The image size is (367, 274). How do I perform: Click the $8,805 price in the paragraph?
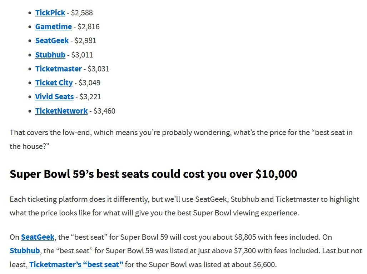point(245,237)
